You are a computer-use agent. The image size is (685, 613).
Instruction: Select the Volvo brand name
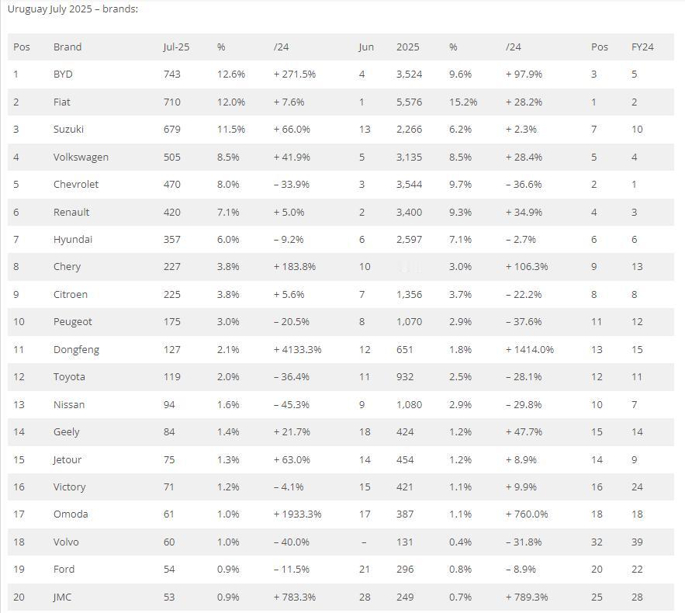click(x=66, y=542)
